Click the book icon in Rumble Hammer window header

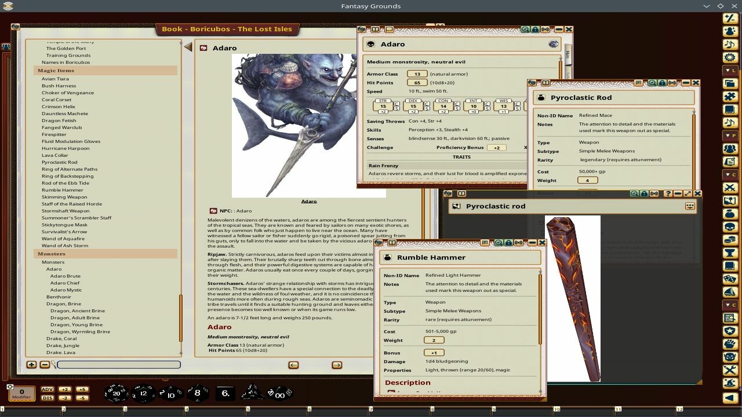pyautogui.click(x=392, y=243)
